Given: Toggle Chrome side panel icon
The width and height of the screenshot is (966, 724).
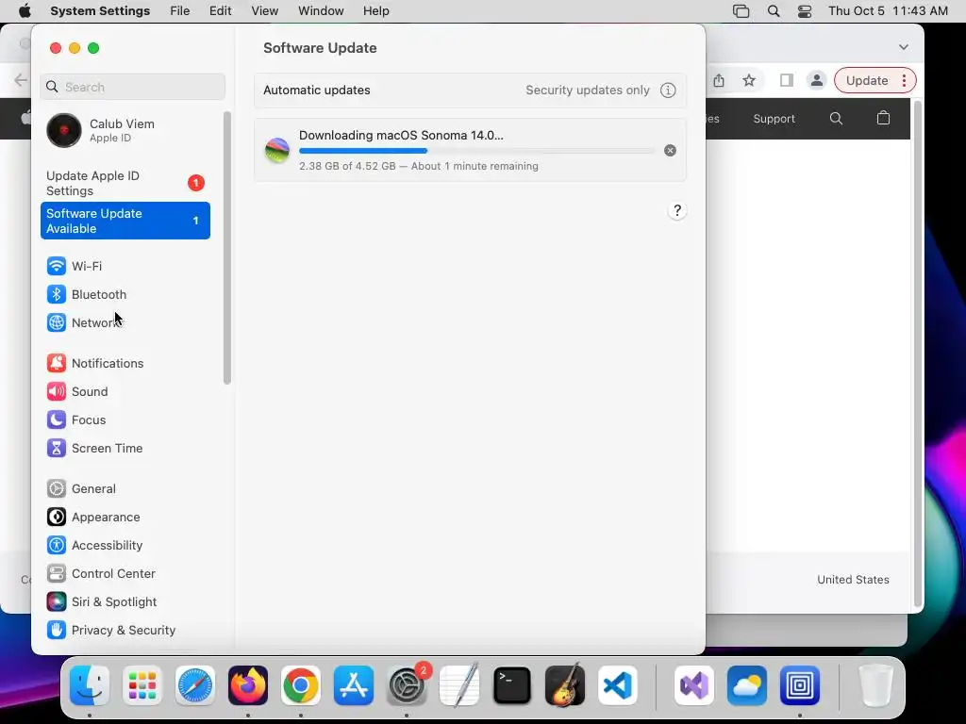Looking at the screenshot, I should [787, 81].
